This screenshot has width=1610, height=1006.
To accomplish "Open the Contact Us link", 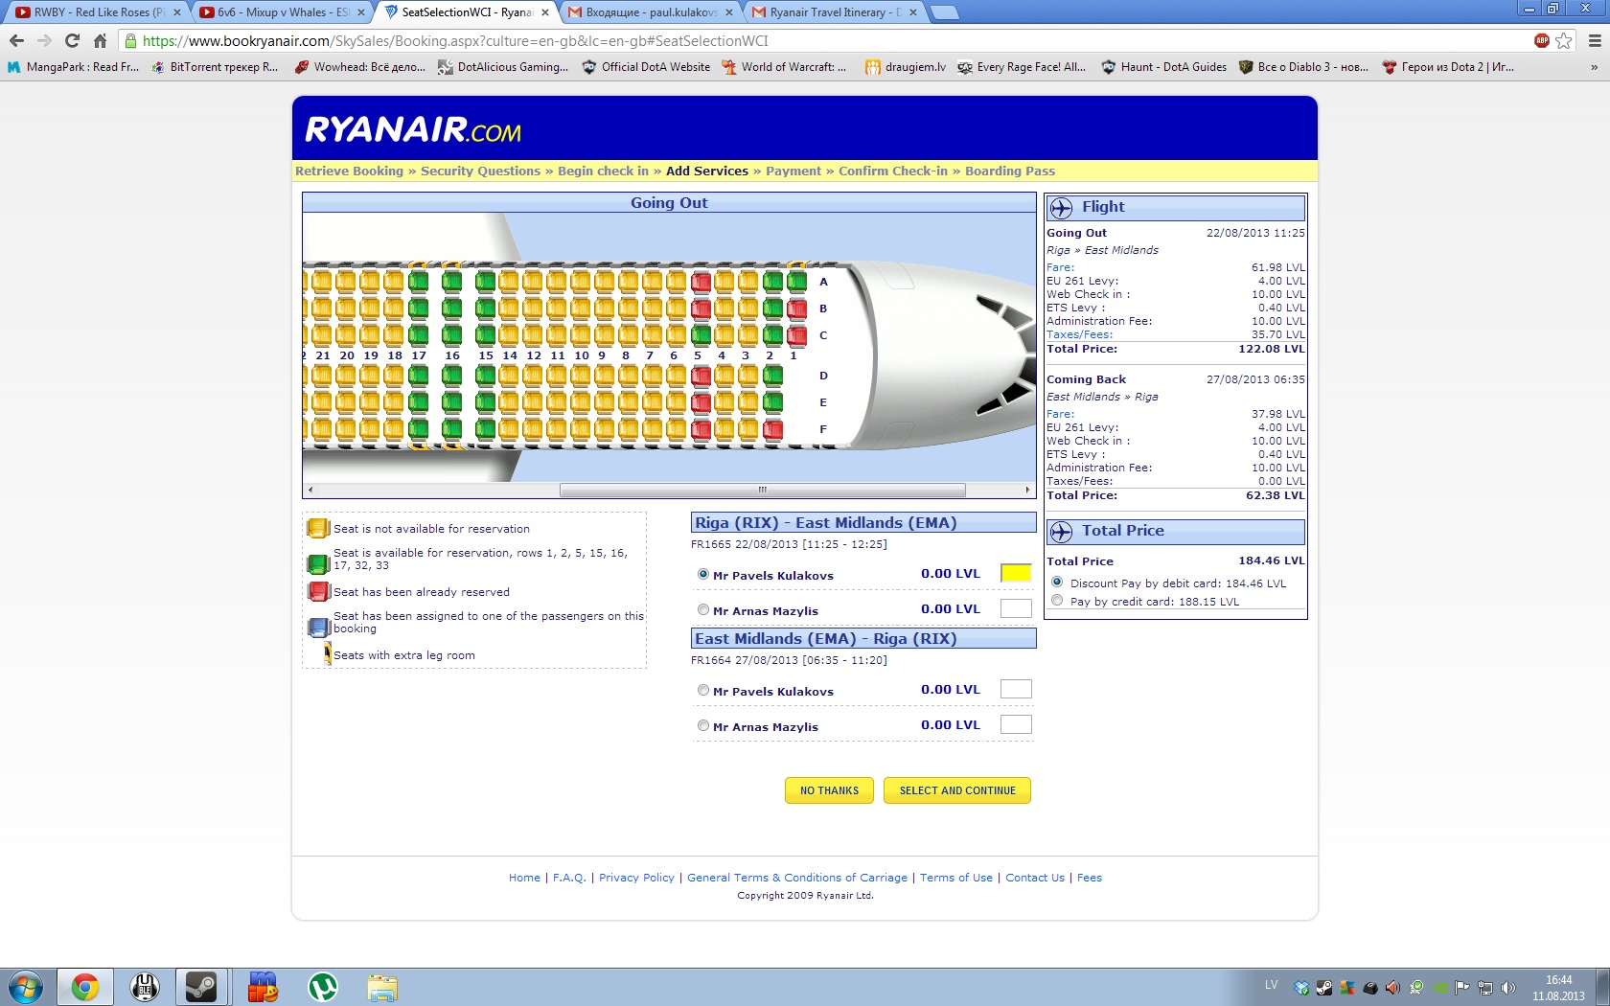I will [1035, 878].
